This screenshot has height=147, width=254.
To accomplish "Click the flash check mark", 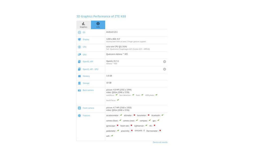I will (142, 95).
